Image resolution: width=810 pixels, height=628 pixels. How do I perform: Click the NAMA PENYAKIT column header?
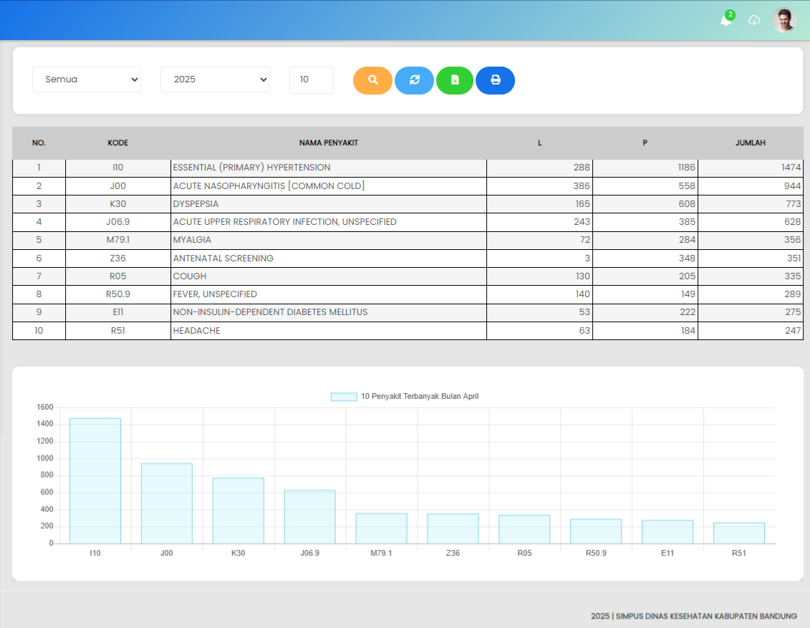point(329,143)
